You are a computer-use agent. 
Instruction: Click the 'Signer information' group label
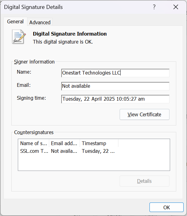34,62
